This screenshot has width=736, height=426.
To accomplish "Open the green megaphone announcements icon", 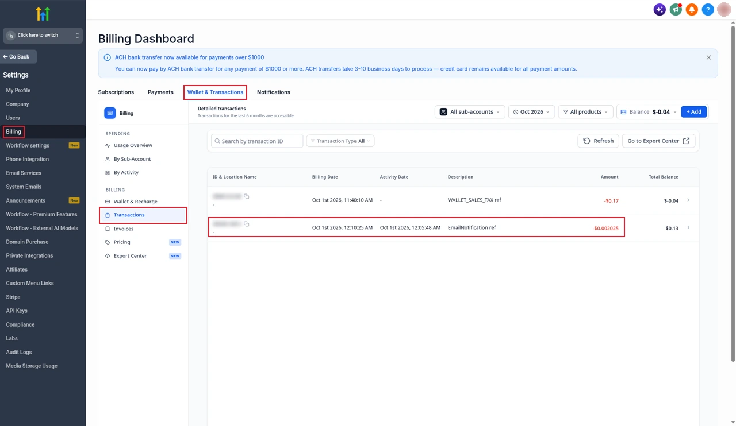I will (x=676, y=10).
